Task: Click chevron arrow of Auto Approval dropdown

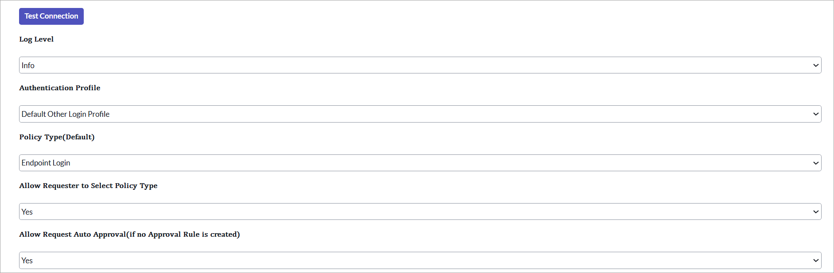Action: (x=815, y=261)
